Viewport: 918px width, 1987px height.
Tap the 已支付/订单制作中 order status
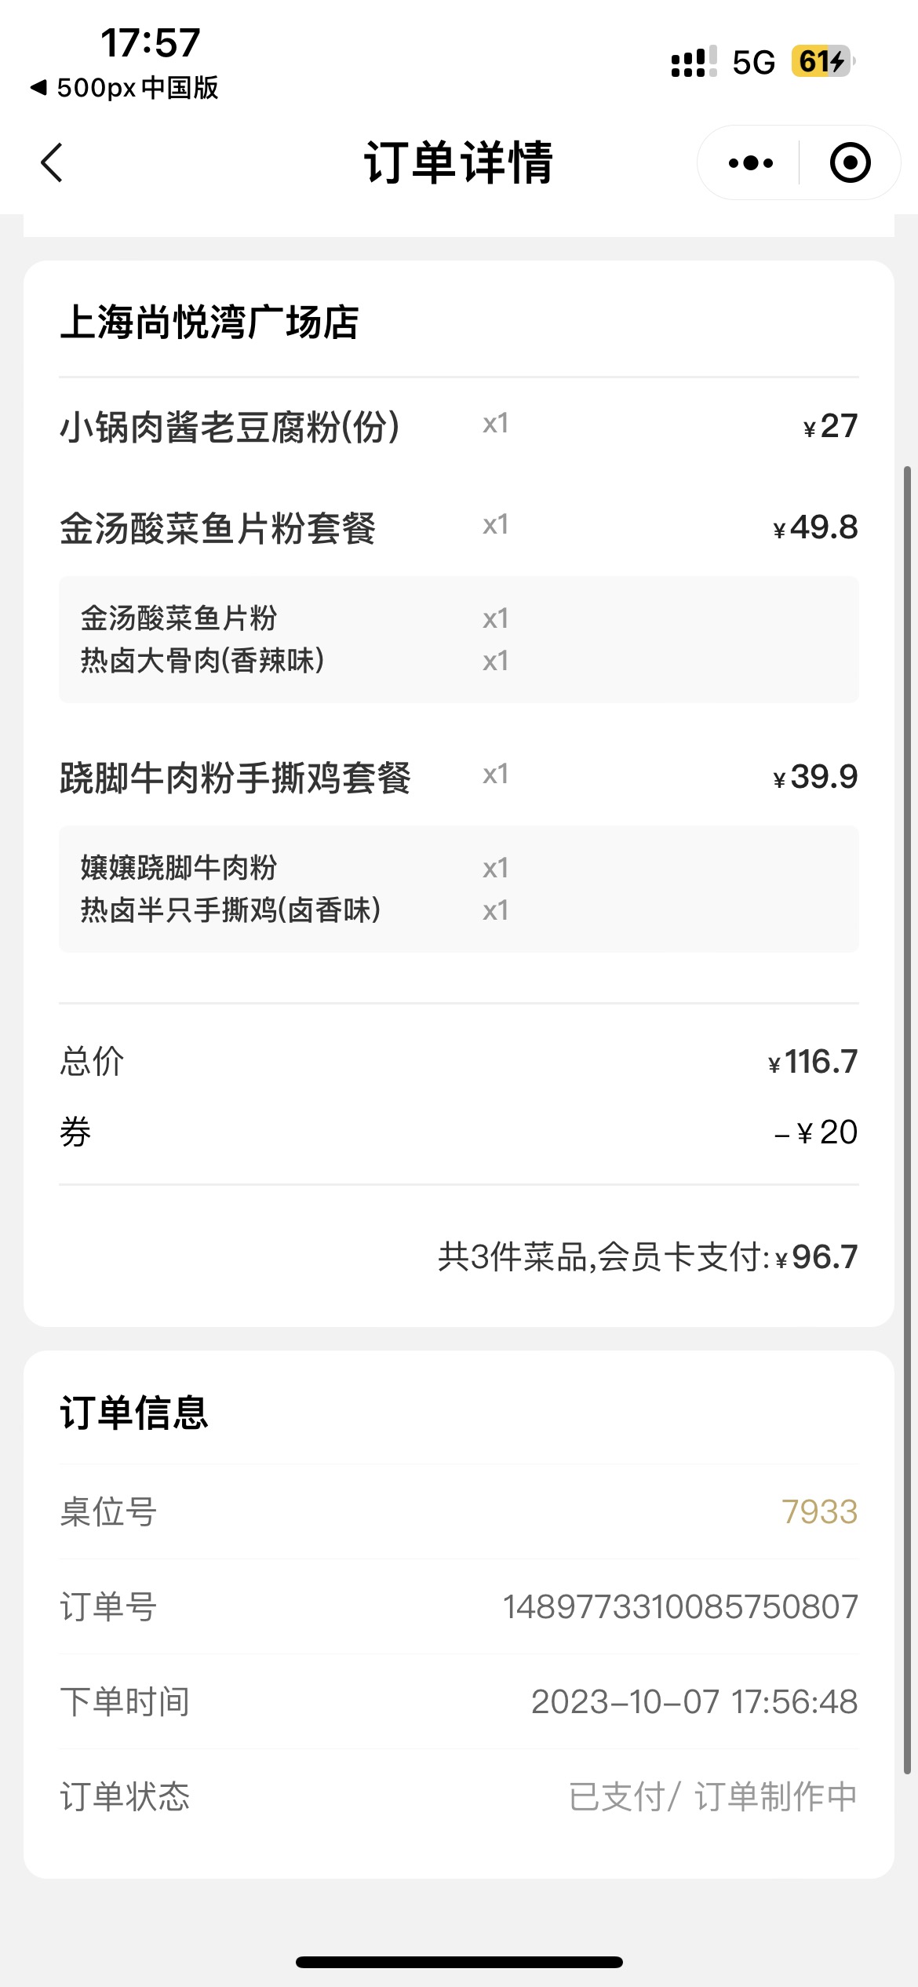point(712,1796)
